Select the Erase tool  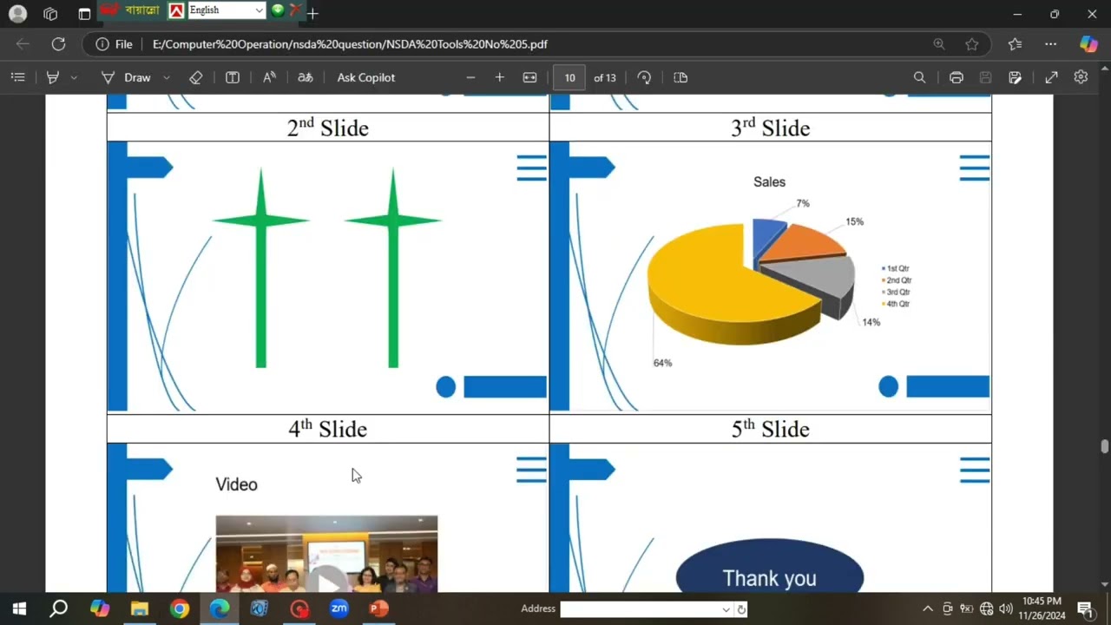(x=196, y=77)
